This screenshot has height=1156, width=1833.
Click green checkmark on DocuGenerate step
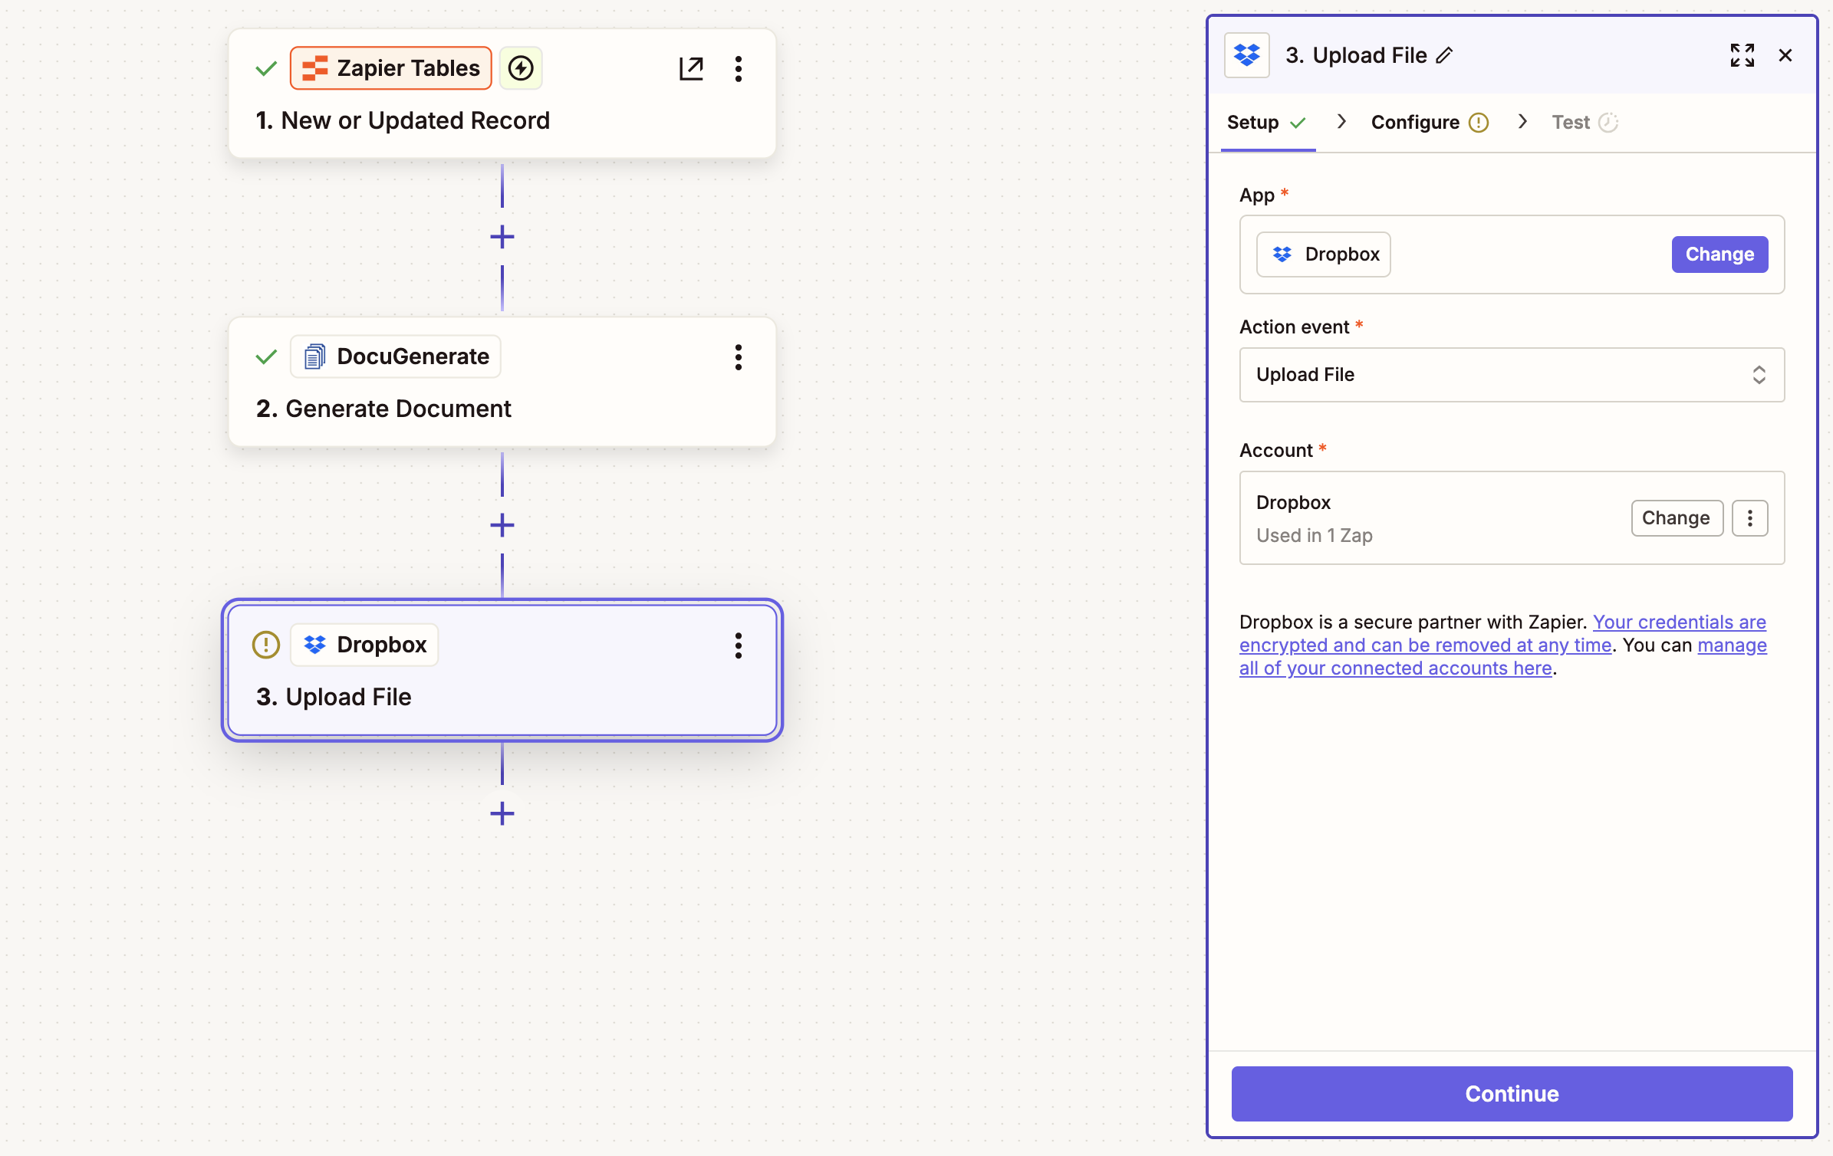tap(266, 356)
